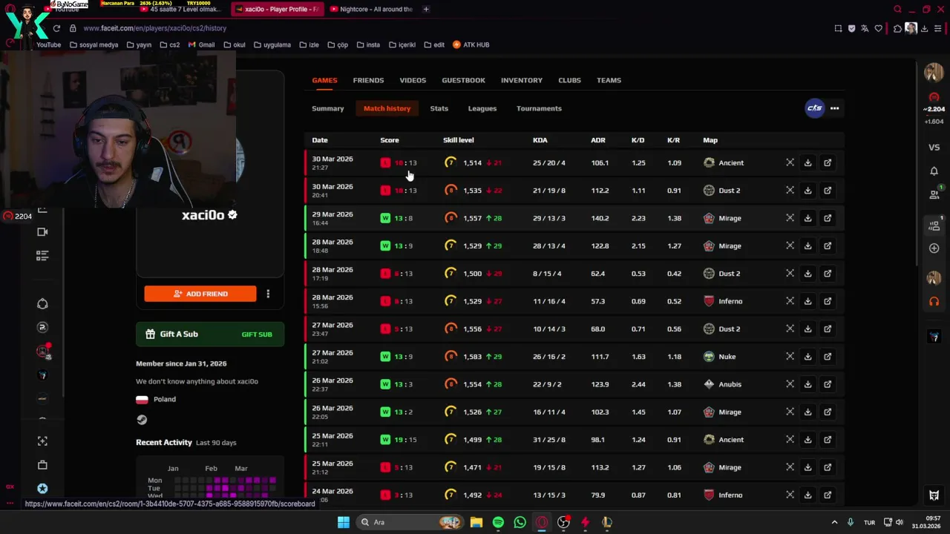Screen dimensions: 950x534
Task: Open File Explorer from the taskbar
Action: [476, 522]
